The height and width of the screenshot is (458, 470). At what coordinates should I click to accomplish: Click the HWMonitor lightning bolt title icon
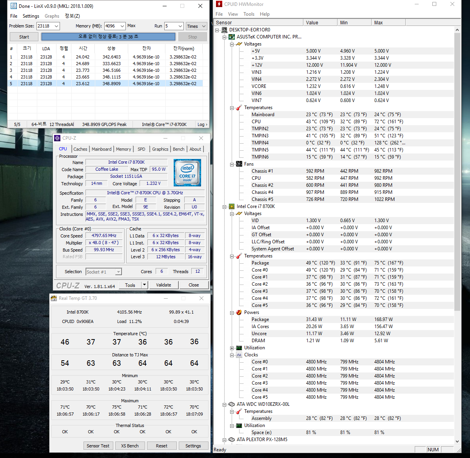coord(219,4)
